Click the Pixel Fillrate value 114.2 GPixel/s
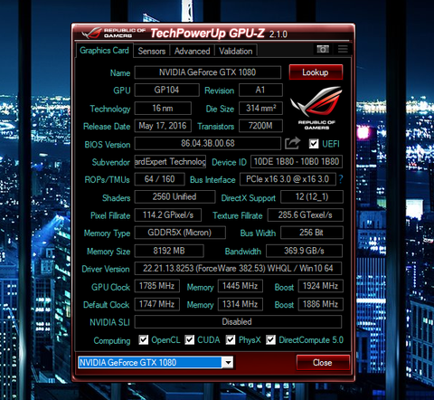 [x=168, y=214]
